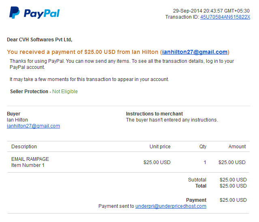
Task: Click the PayPal wordmark text
Action: tap(42, 13)
